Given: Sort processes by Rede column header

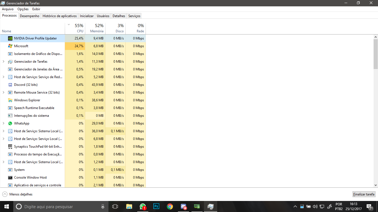Looking at the screenshot, I should pyautogui.click(x=136, y=28).
